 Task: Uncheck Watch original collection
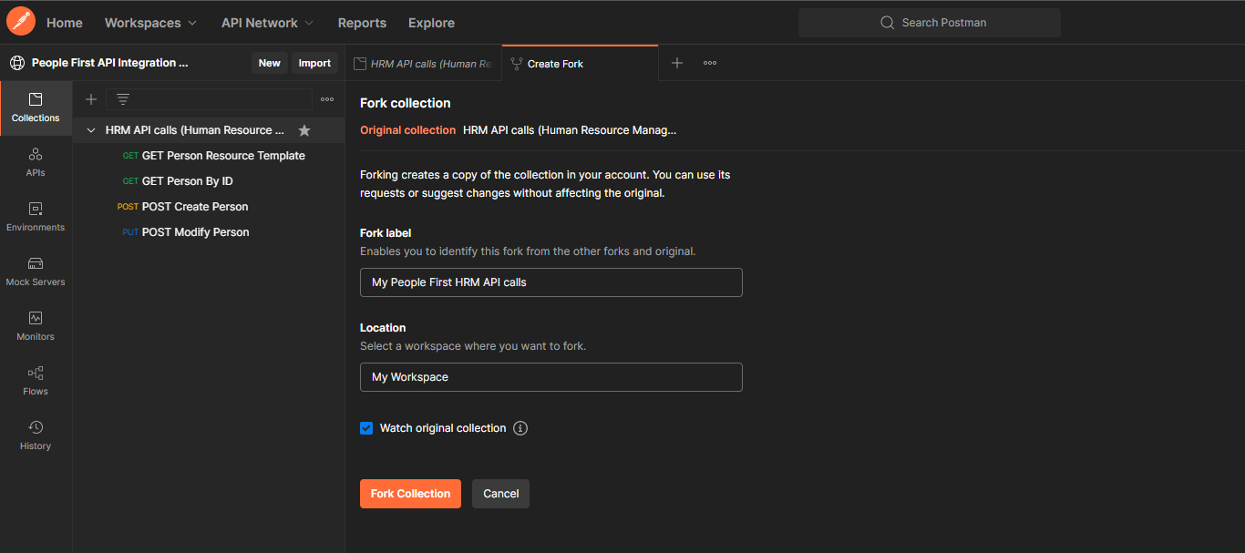click(365, 427)
